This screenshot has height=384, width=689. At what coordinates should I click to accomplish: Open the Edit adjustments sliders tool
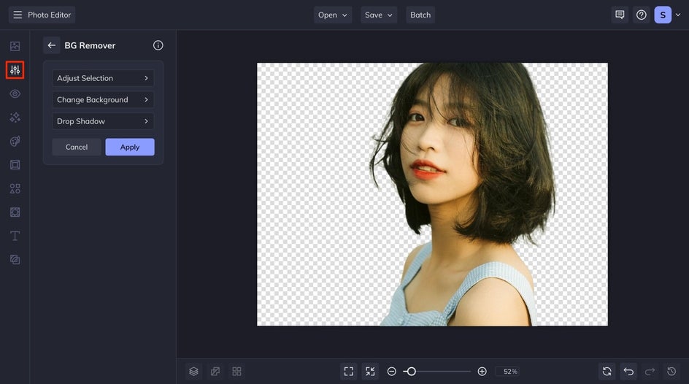coord(15,70)
